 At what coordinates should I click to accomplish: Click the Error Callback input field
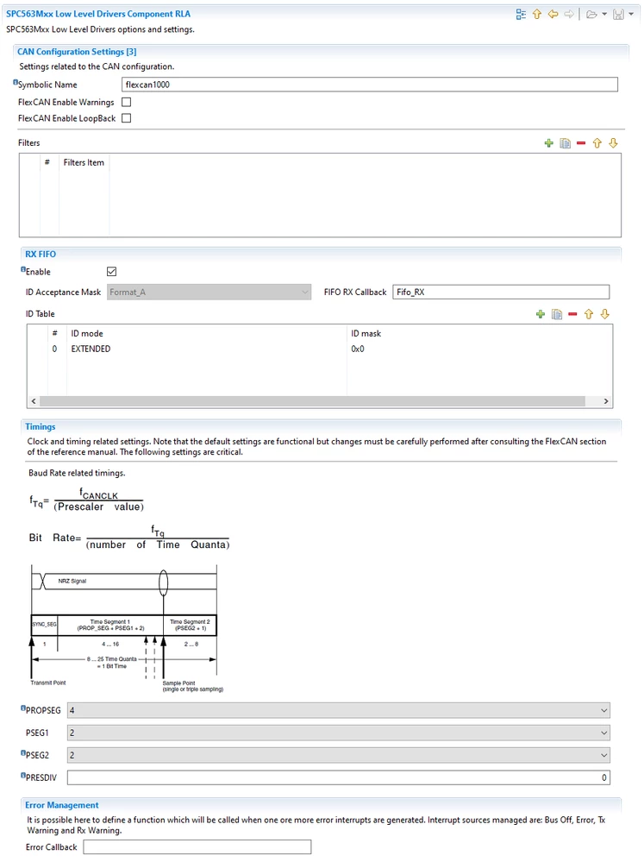(x=197, y=847)
